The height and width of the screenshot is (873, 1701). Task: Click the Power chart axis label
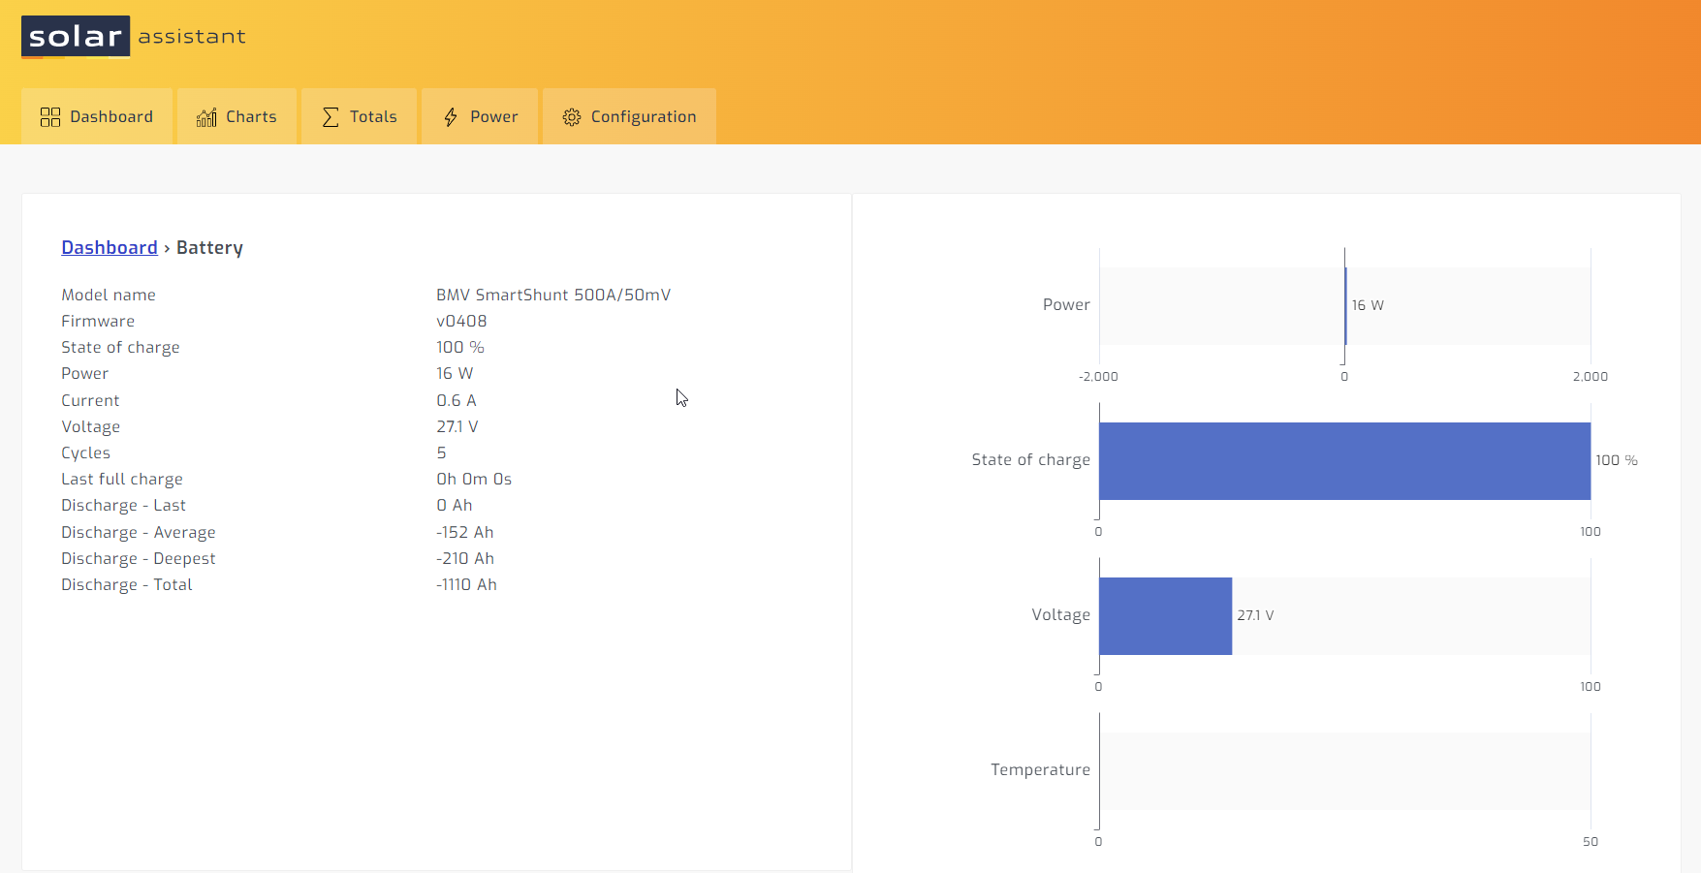[1066, 304]
